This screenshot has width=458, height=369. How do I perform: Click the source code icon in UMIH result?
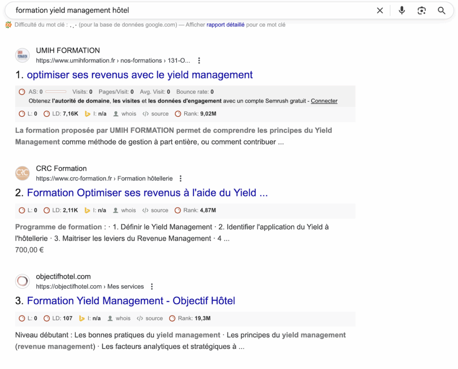[x=145, y=114]
